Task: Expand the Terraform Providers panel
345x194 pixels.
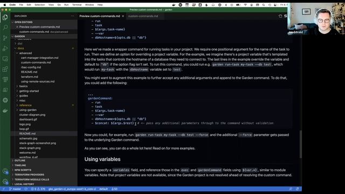Action: tap(44, 175)
